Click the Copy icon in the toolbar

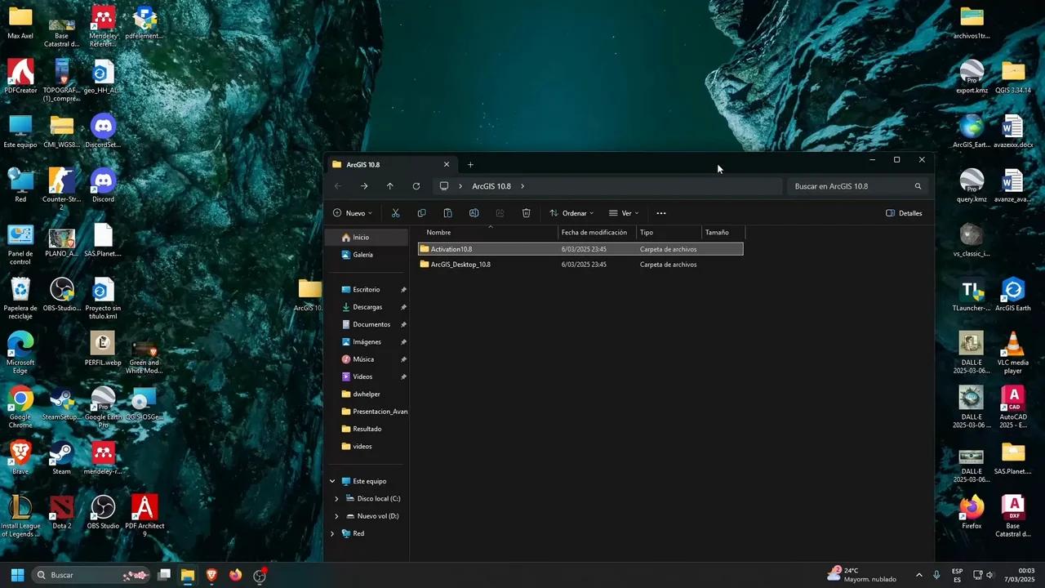pyautogui.click(x=421, y=213)
